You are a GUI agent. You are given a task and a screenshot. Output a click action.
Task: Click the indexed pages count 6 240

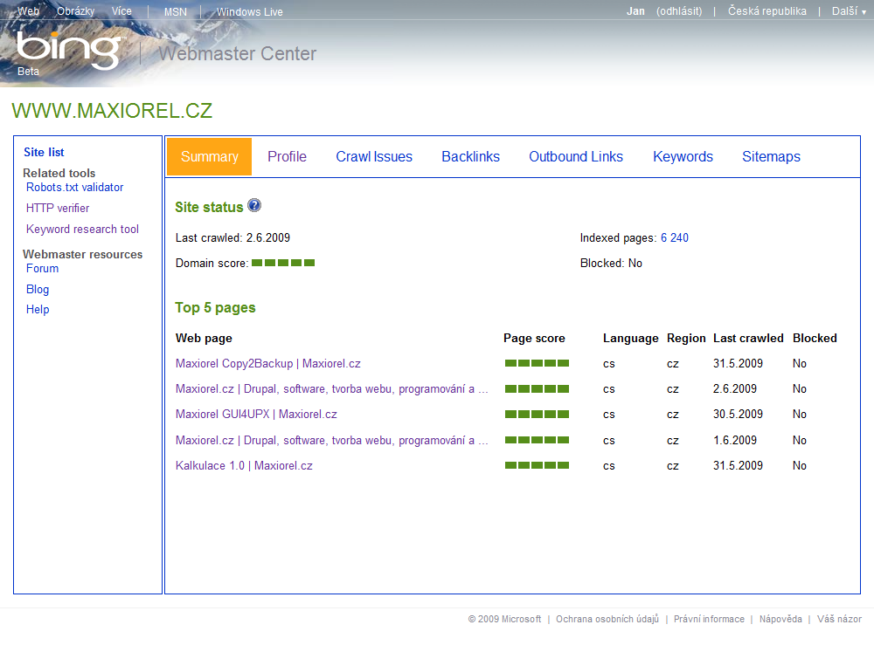tap(675, 237)
